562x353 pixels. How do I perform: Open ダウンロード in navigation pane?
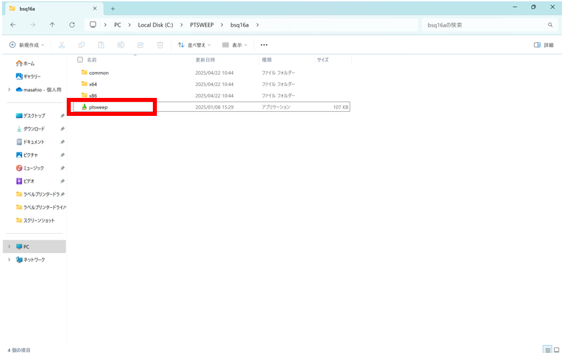[31, 129]
